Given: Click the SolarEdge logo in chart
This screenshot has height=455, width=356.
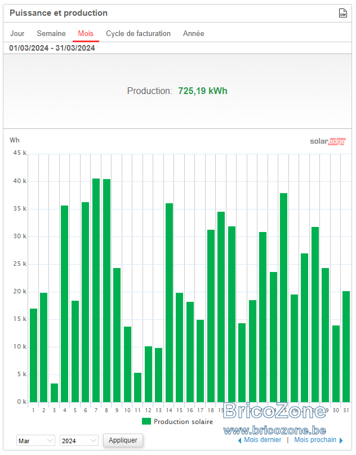Looking at the screenshot, I should 327,141.
